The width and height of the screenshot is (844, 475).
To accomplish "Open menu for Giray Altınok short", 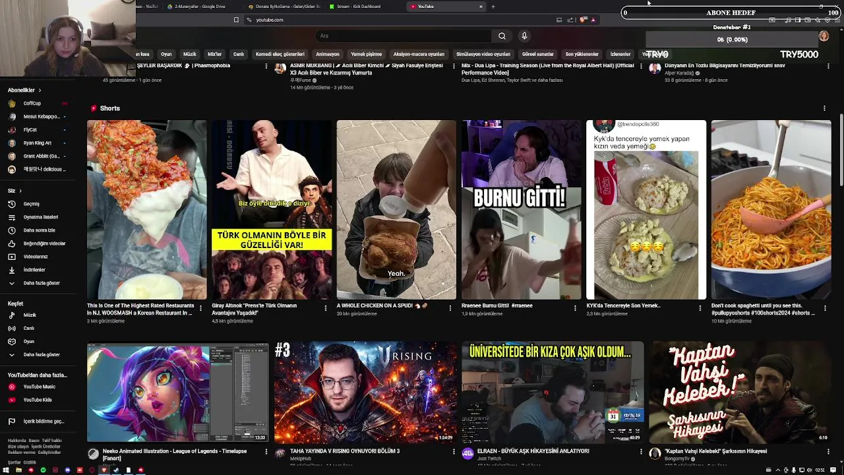I will pyautogui.click(x=325, y=308).
